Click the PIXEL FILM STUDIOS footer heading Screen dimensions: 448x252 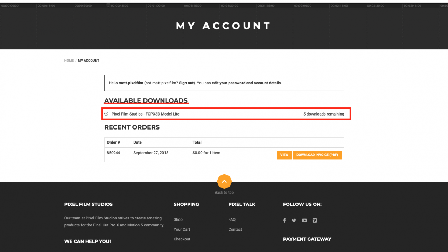click(89, 204)
